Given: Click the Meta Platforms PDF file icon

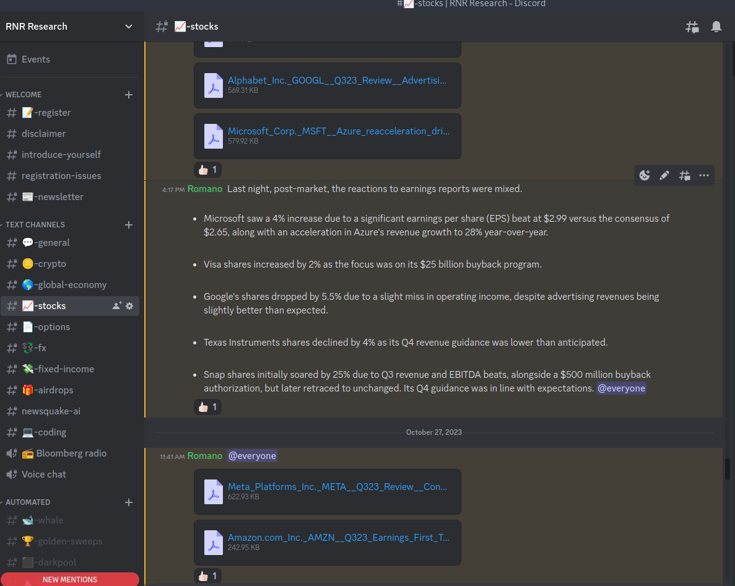Looking at the screenshot, I should 213,492.
